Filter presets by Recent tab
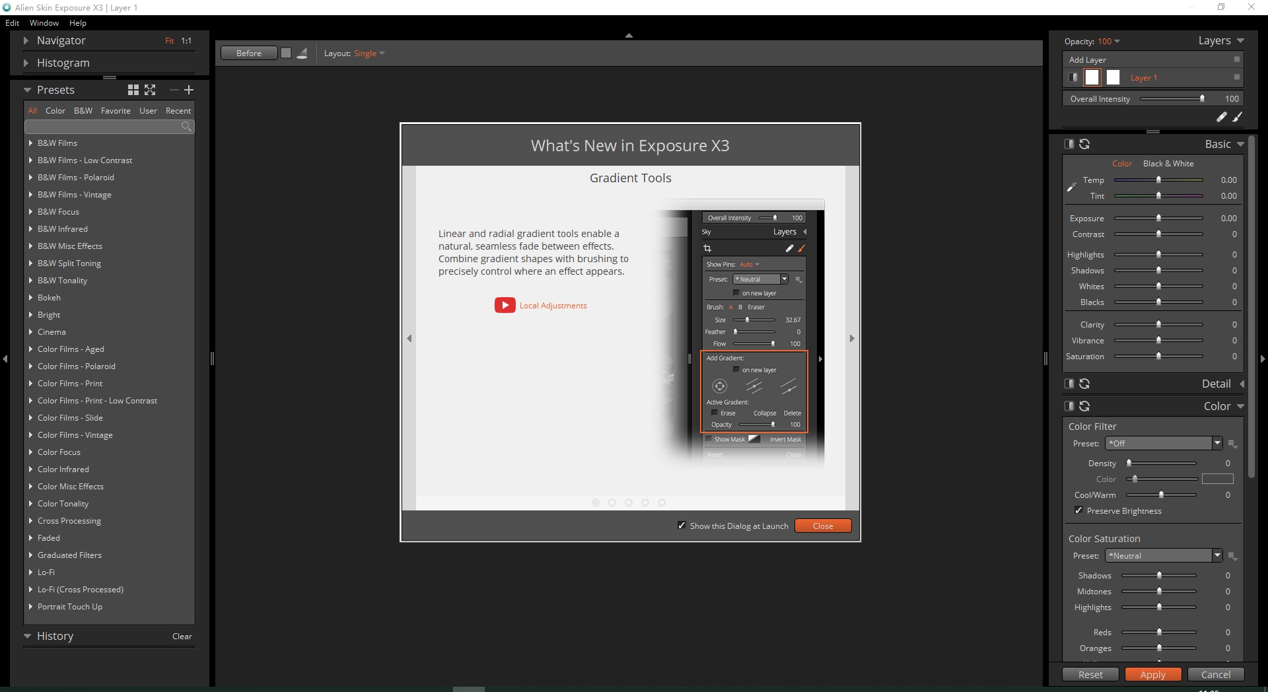The height and width of the screenshot is (692, 1268). [x=178, y=110]
